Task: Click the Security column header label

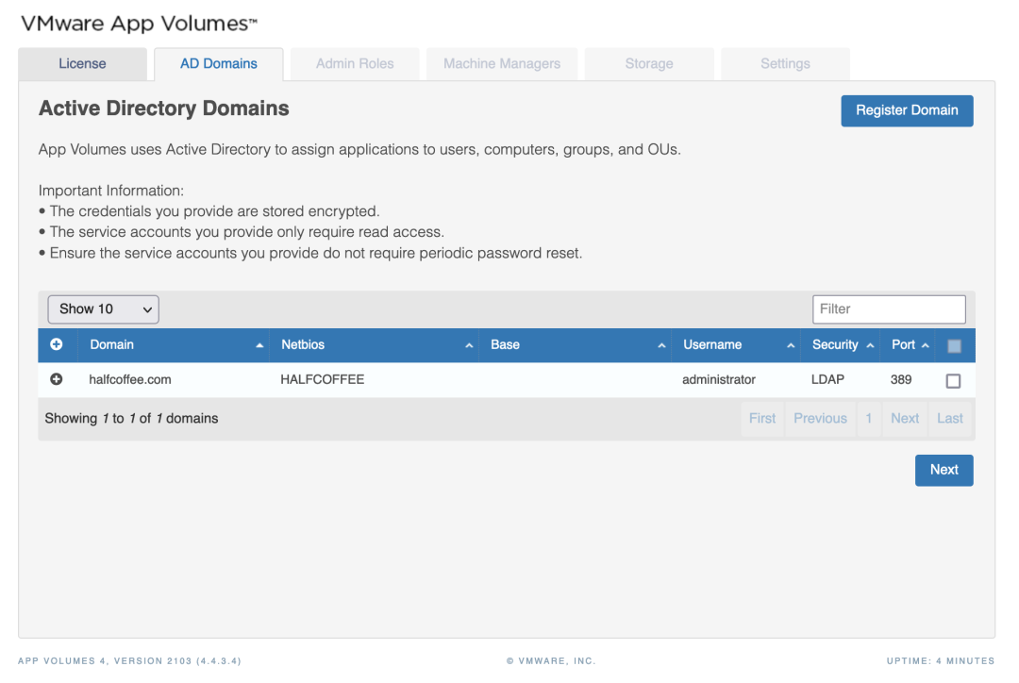Action: pyautogui.click(x=835, y=345)
